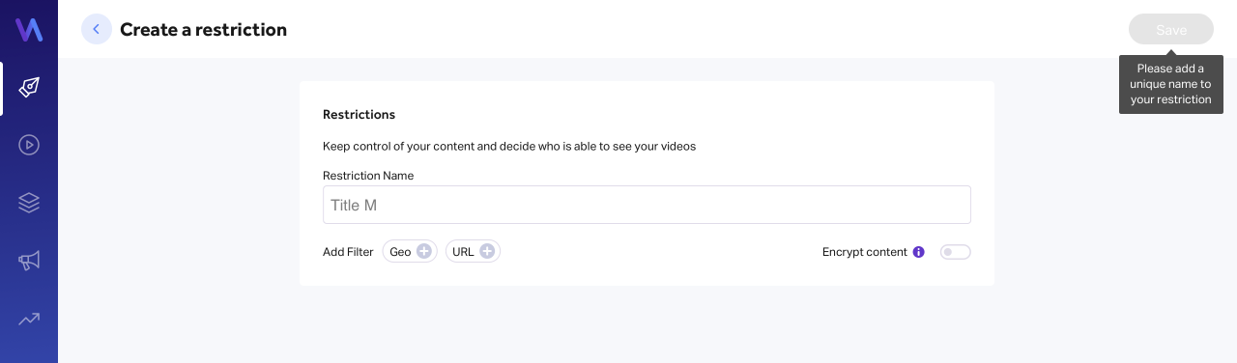This screenshot has height=363, width=1237.
Task: Click the 'Encrypt content' label text
Action: click(x=865, y=252)
